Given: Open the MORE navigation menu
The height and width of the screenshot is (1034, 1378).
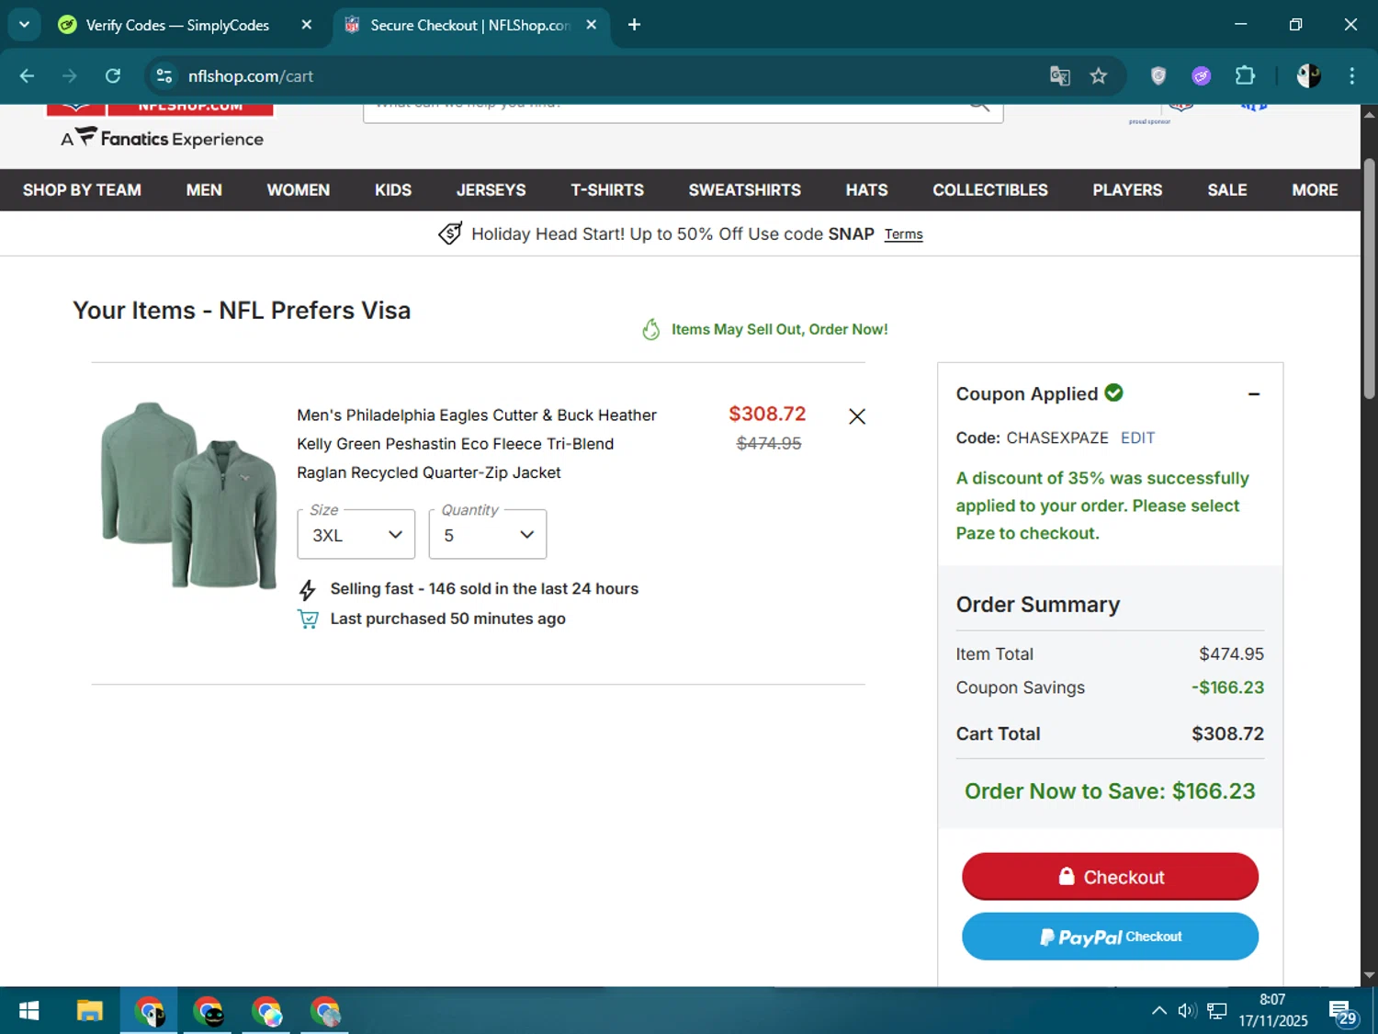Looking at the screenshot, I should click(x=1315, y=190).
